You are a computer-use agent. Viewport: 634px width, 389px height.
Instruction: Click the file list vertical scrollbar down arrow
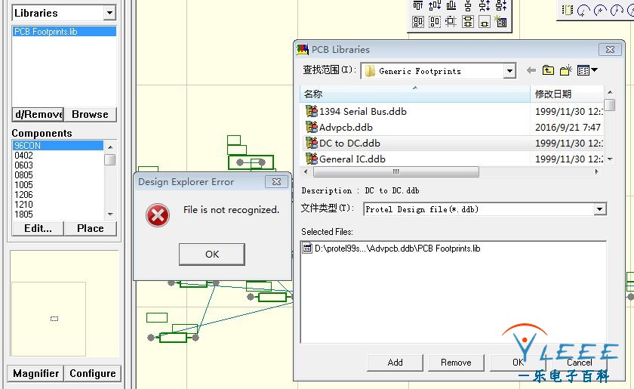click(x=610, y=159)
